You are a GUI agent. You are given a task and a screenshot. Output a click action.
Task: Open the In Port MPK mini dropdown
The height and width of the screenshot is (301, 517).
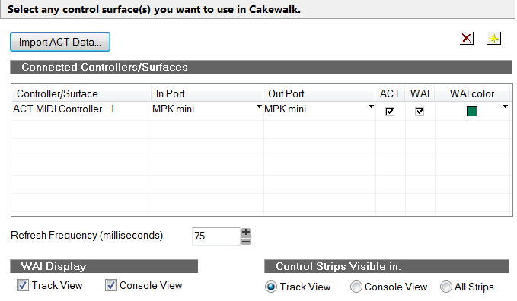tap(259, 106)
